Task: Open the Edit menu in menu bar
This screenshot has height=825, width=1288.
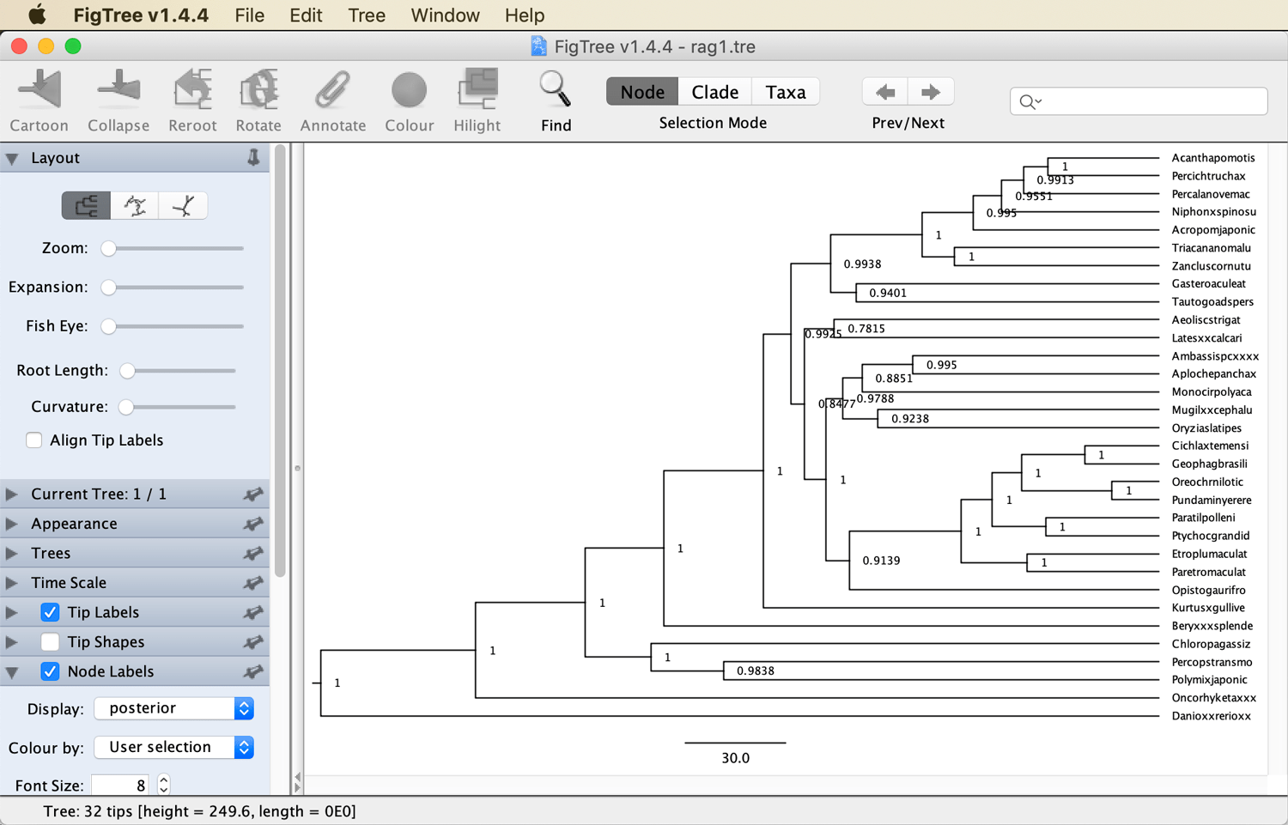Action: click(x=306, y=15)
